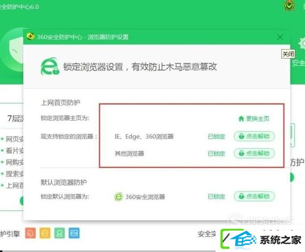Viewport: 305px width, 252px height.
Task: Click the 360 logo in dialog title bar
Action: (x=30, y=36)
